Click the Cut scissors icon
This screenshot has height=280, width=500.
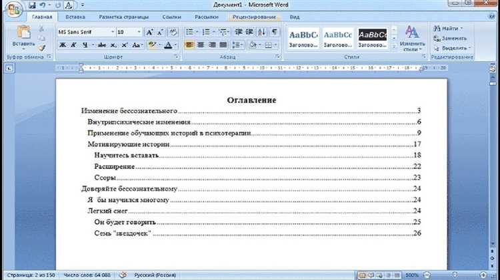coord(42,29)
